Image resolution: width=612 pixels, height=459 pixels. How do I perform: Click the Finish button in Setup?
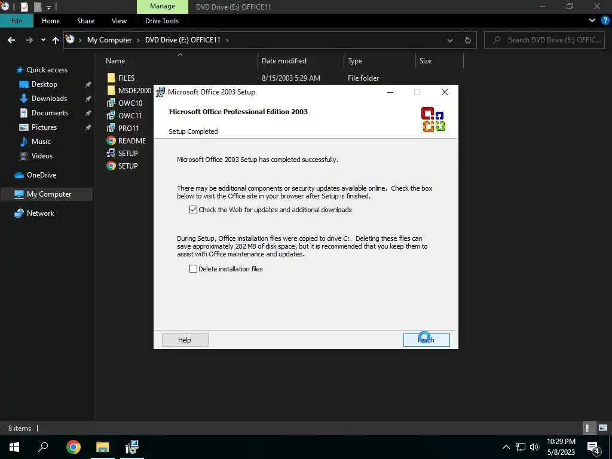click(x=426, y=339)
